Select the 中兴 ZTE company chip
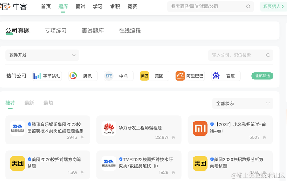Screen dimensions: 287x181 click(x=119, y=76)
